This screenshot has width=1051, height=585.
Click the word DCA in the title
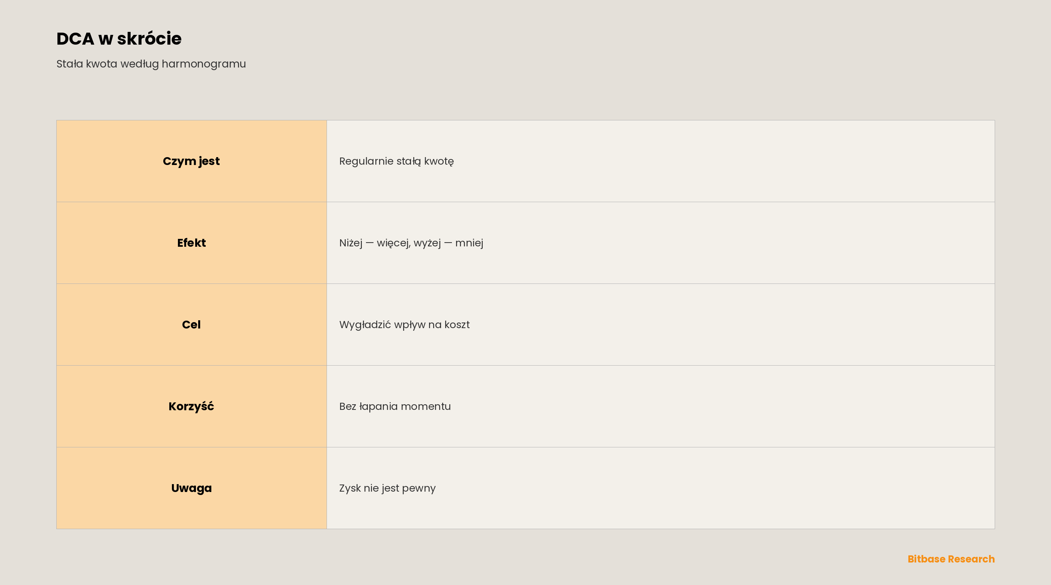pos(75,39)
